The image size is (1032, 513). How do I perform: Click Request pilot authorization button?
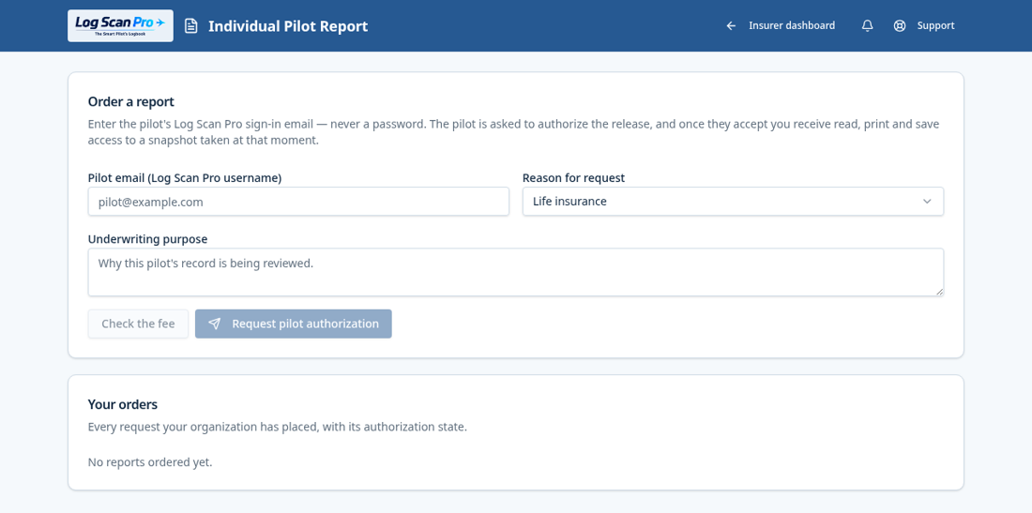294,324
